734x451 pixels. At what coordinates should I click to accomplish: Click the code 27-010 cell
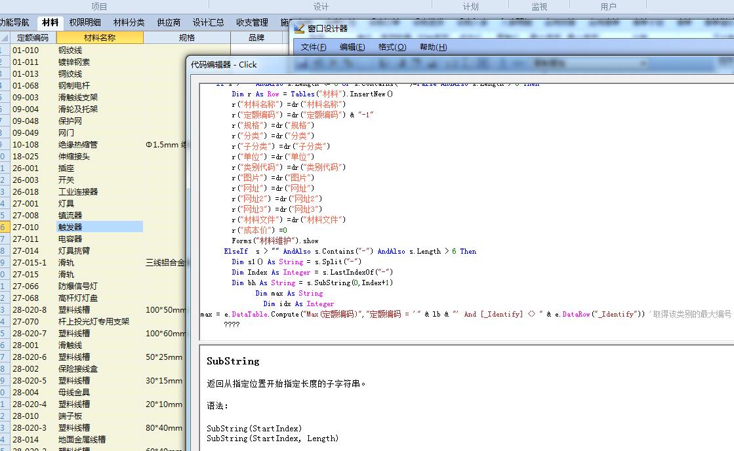click(x=32, y=227)
